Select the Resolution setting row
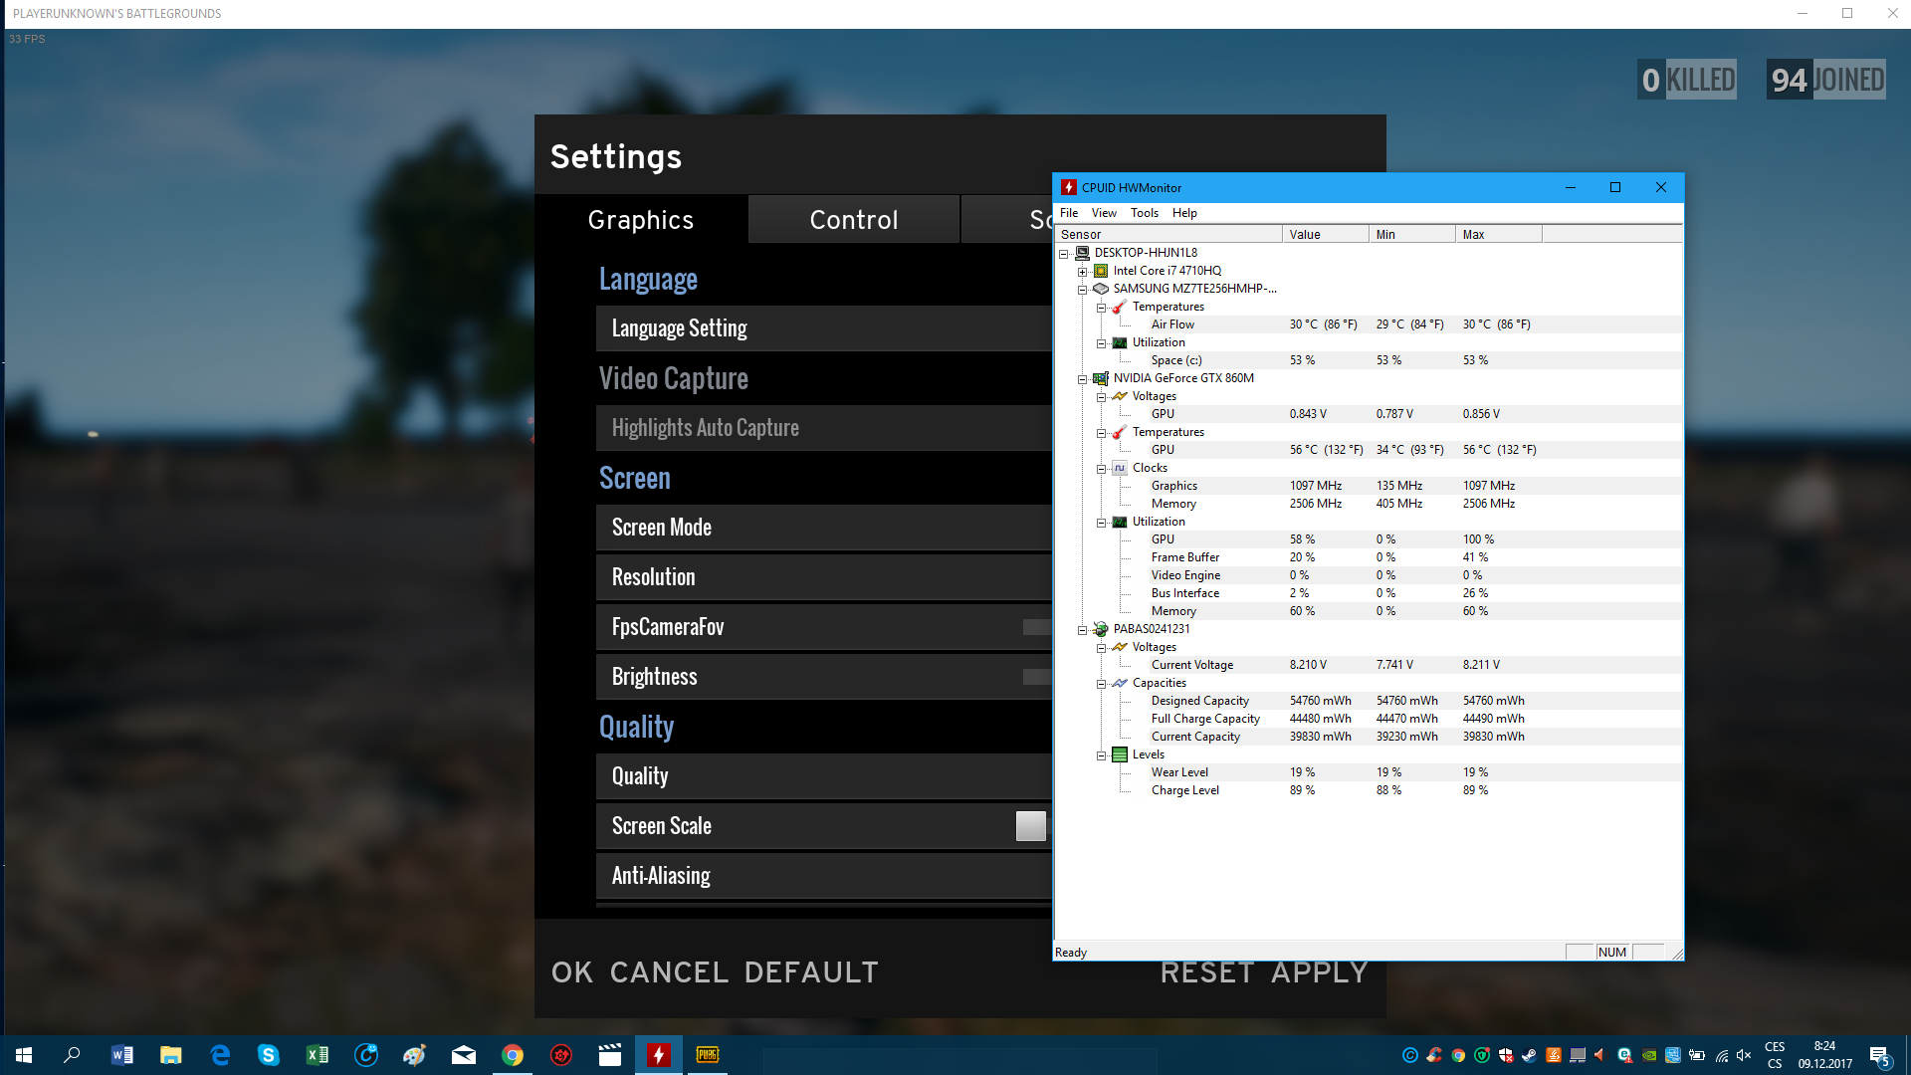 (824, 577)
